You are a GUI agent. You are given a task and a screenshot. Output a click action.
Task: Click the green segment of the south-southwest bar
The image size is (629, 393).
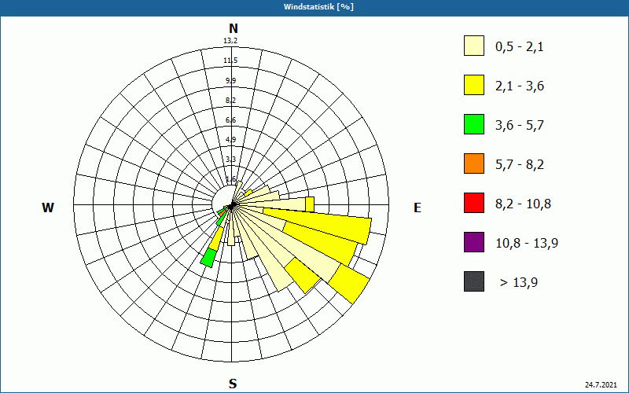point(208,258)
